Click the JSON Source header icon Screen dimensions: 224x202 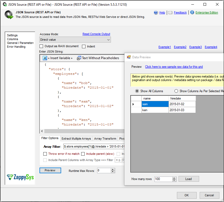[x=9, y=15]
